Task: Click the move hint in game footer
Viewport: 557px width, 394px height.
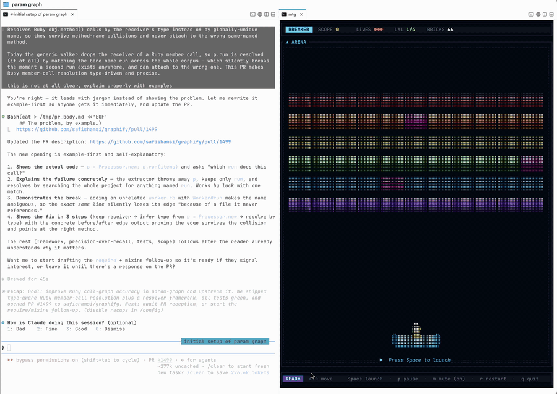Action: tap(322, 379)
